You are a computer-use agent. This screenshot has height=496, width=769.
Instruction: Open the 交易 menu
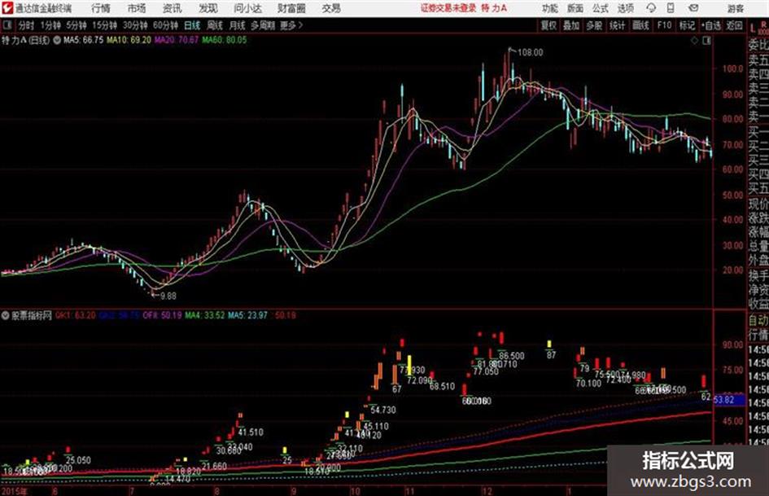coord(331,8)
